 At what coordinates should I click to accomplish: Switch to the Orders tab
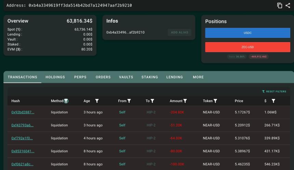103,77
